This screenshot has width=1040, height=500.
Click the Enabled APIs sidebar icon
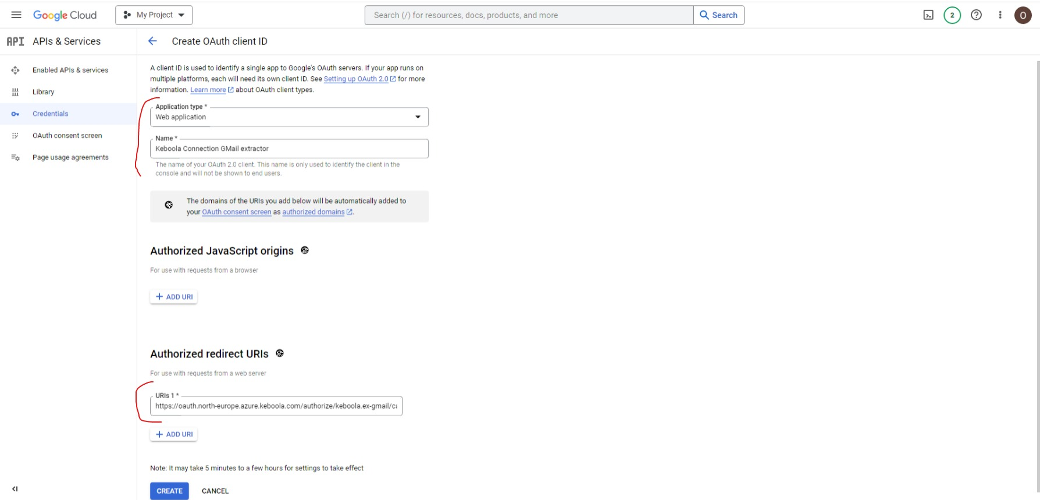(15, 70)
